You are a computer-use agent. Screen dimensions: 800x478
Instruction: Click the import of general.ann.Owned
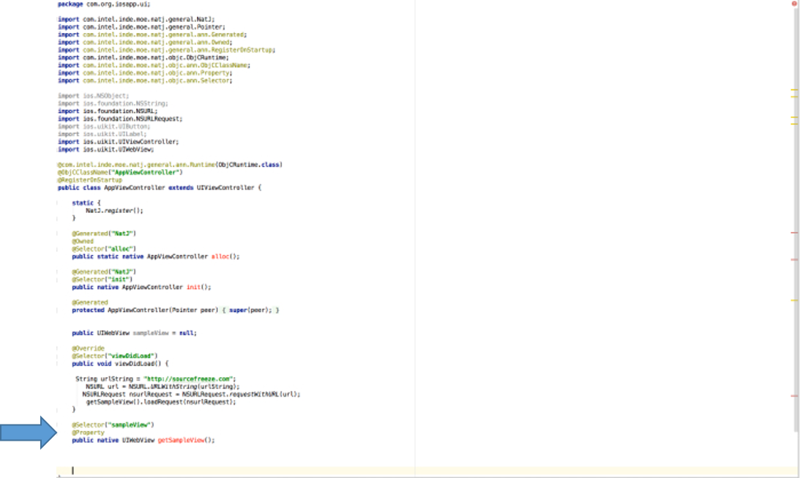pyautogui.click(x=145, y=42)
